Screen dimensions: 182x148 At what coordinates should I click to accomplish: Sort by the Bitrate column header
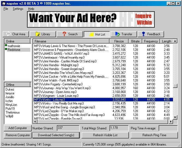[135, 41]
